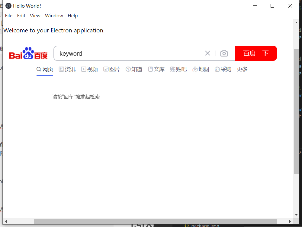Open the Help menu
Screen dimensions: 302x227
[72, 16]
